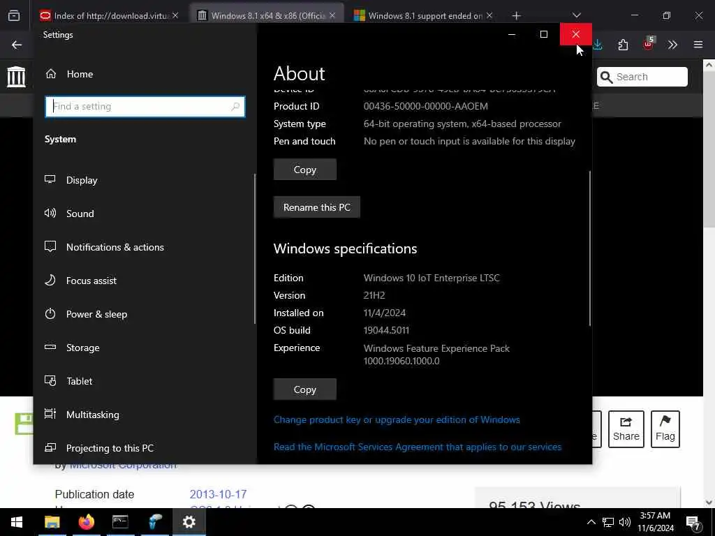This screenshot has height=536, width=715.
Task: Click the Settings gear in taskbar
Action: click(189, 522)
